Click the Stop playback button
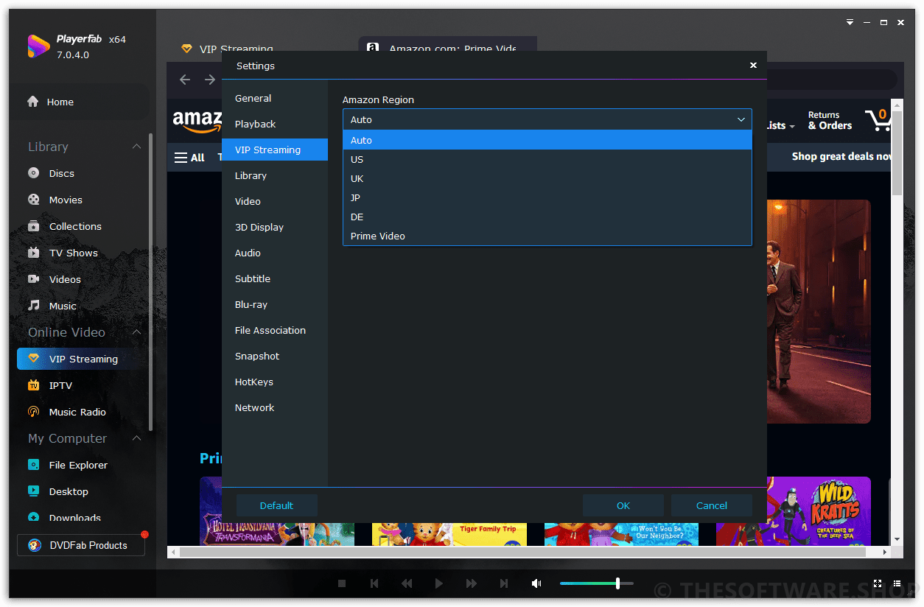The width and height of the screenshot is (924, 607). [342, 583]
